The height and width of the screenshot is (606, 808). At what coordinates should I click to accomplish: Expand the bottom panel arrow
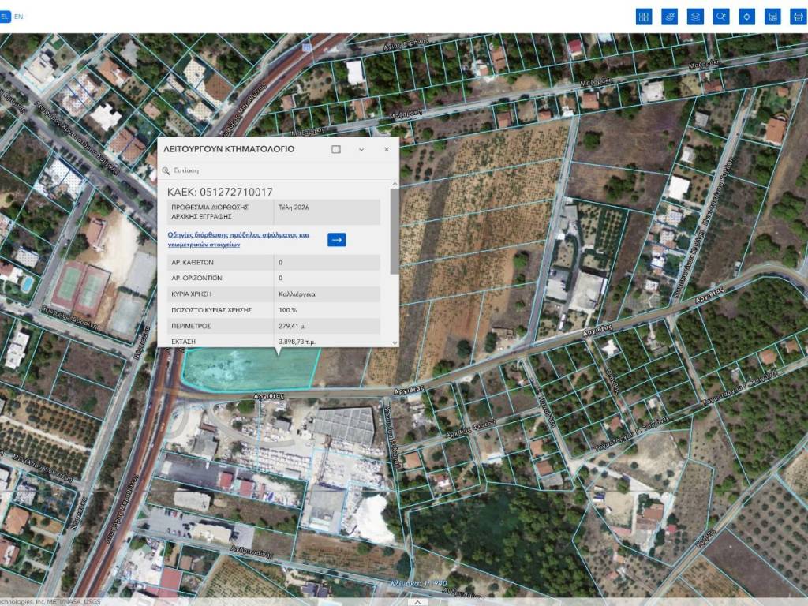pos(416,601)
